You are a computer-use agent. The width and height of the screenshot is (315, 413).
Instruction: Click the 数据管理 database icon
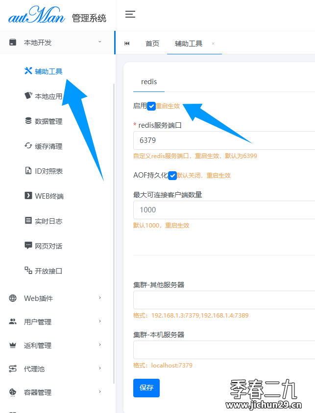pos(28,121)
